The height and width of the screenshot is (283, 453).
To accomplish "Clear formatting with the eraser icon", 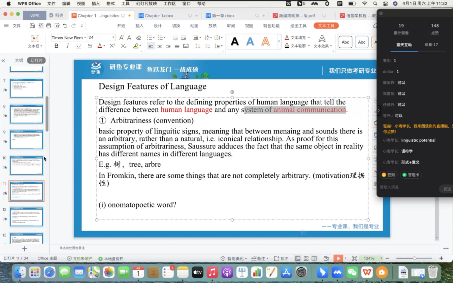I will coord(139,37).
